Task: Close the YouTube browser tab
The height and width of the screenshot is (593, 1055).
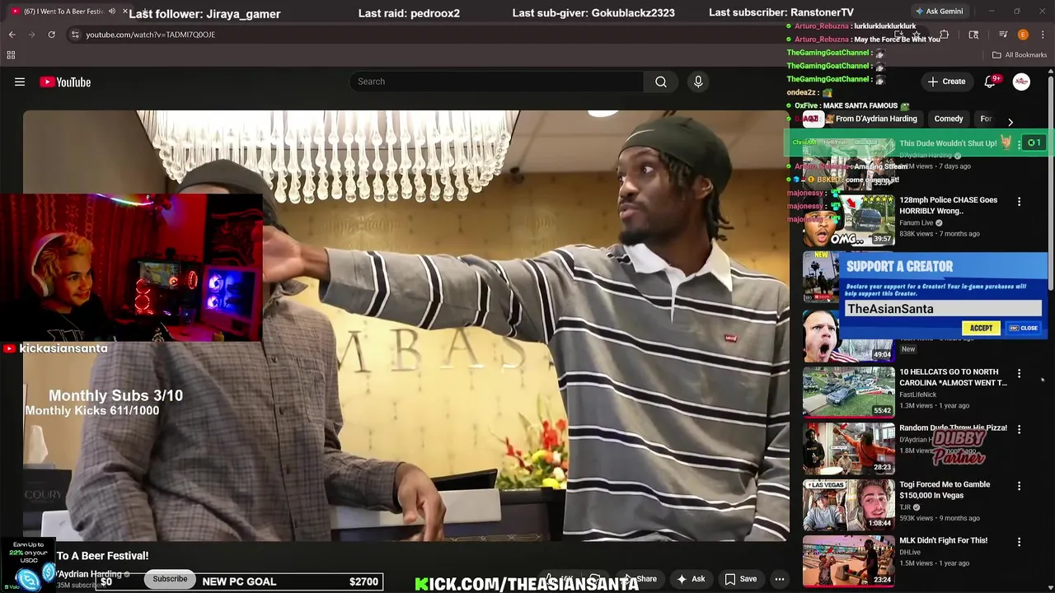Action: [x=125, y=12]
